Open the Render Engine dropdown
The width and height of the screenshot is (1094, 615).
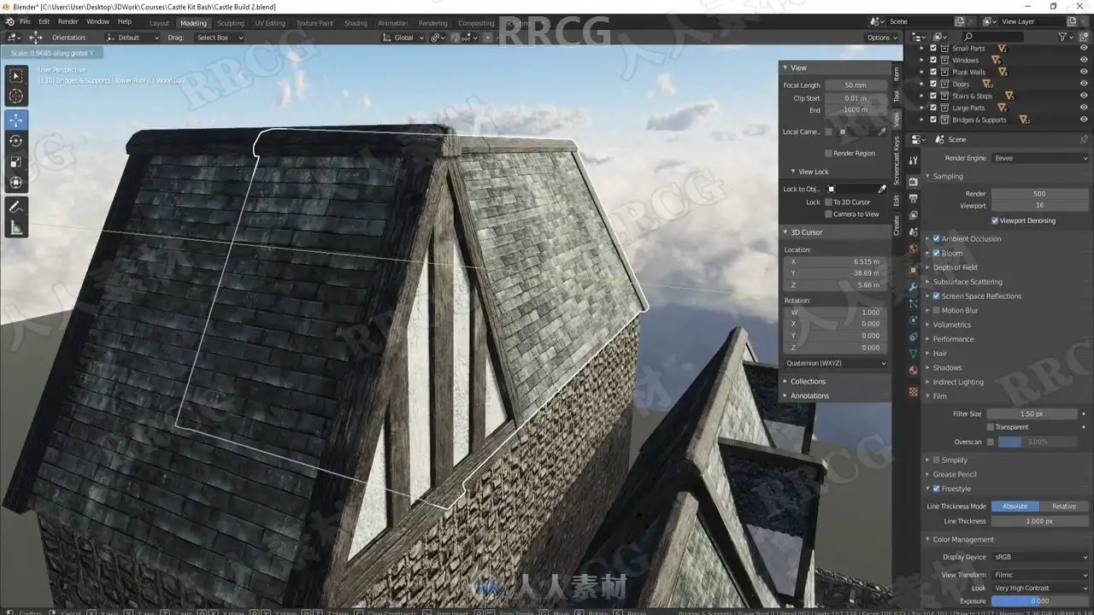[1040, 158]
